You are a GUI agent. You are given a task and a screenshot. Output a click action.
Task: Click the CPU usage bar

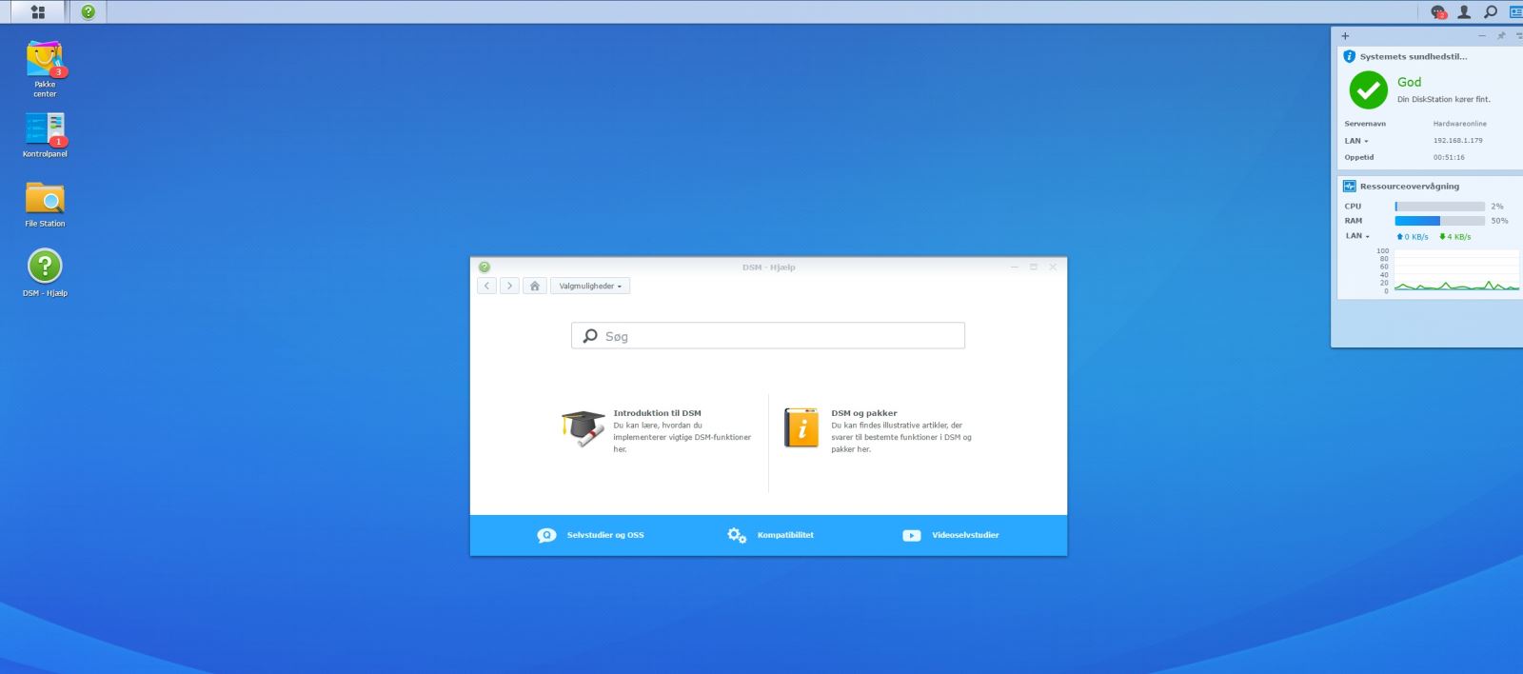click(1439, 206)
